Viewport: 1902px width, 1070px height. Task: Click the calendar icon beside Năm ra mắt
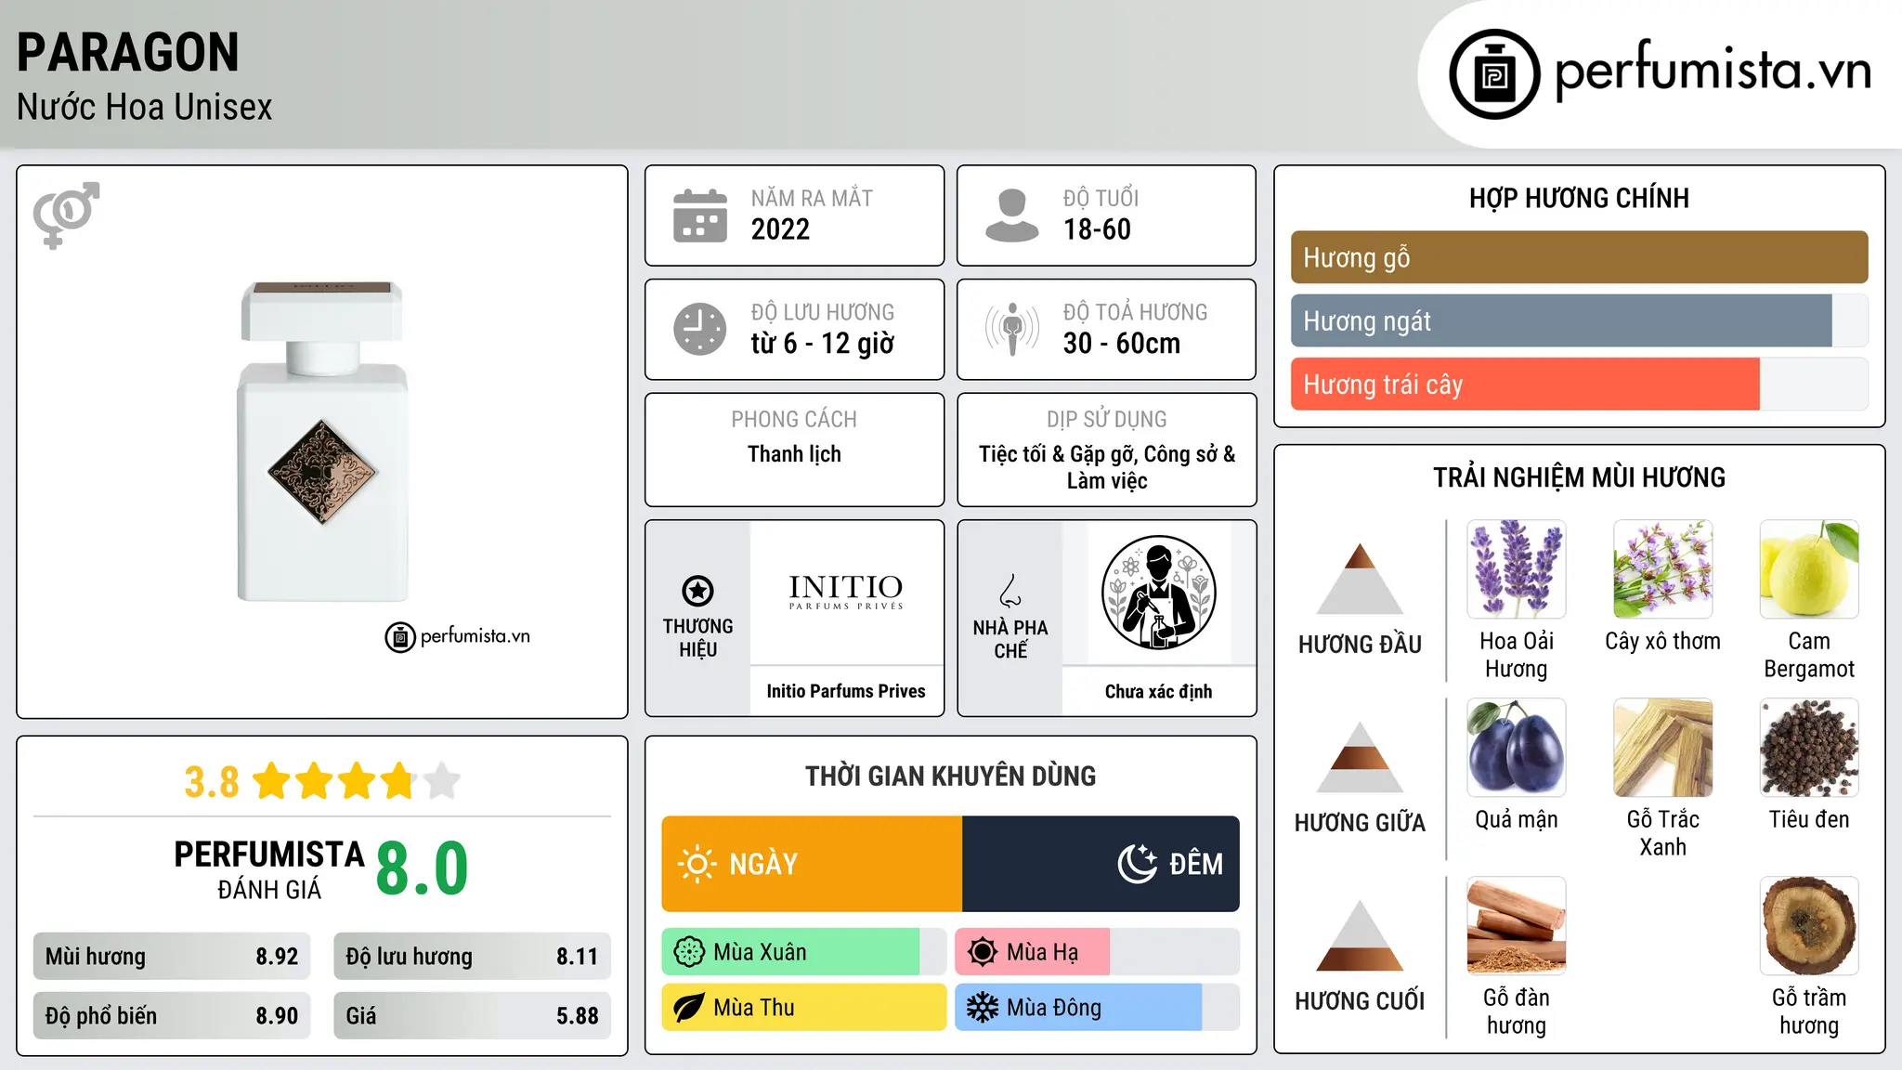point(700,215)
